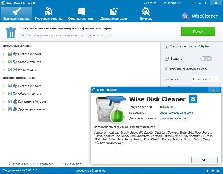Open the Очистка системы tab
The height and width of the screenshot is (174, 223).
click(81, 14)
